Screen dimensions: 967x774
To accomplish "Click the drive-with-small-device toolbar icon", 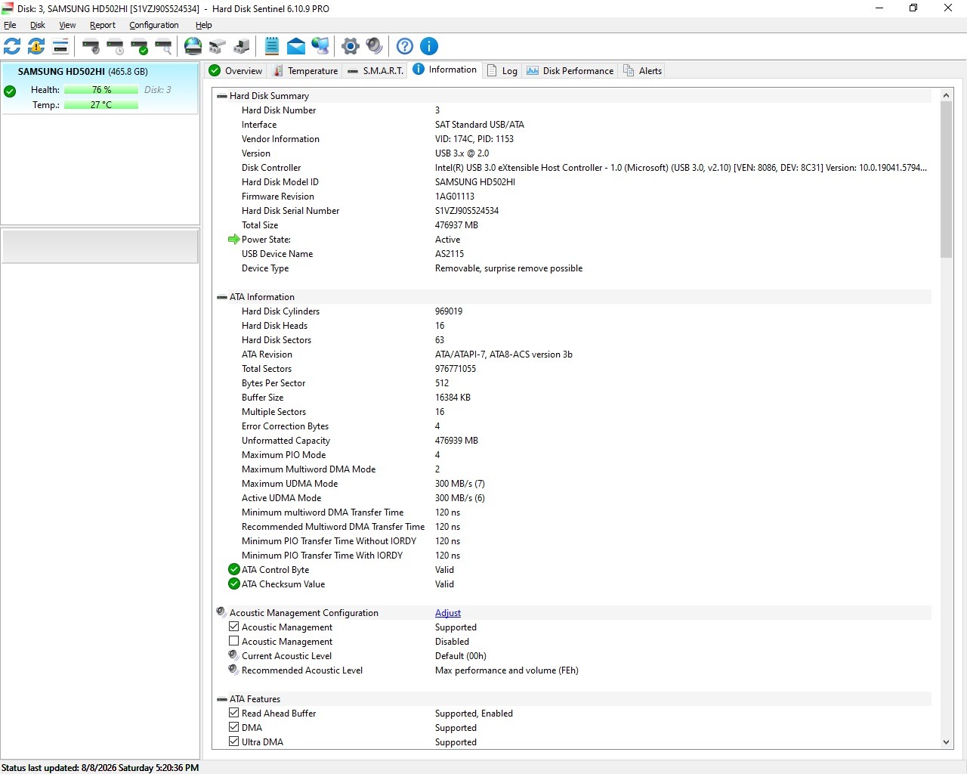I will tap(242, 46).
